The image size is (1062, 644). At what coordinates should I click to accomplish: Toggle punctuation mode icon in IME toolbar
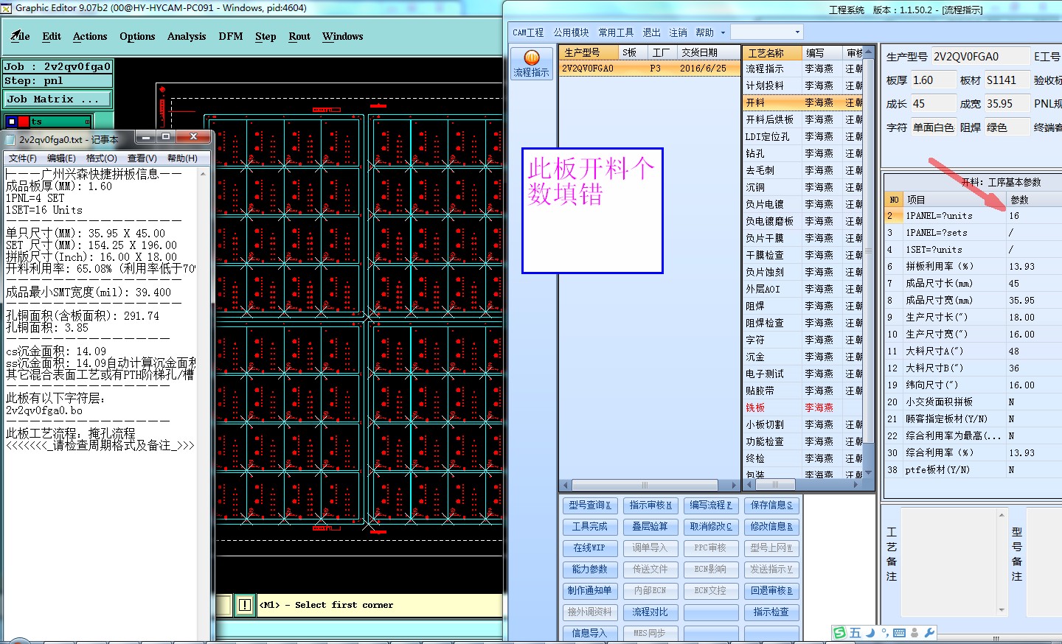pos(885,633)
